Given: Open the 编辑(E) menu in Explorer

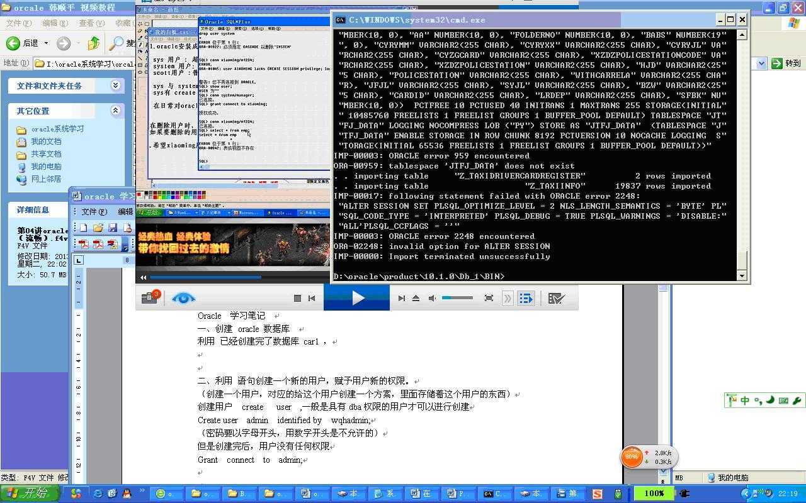Looking at the screenshot, I should coord(55,23).
